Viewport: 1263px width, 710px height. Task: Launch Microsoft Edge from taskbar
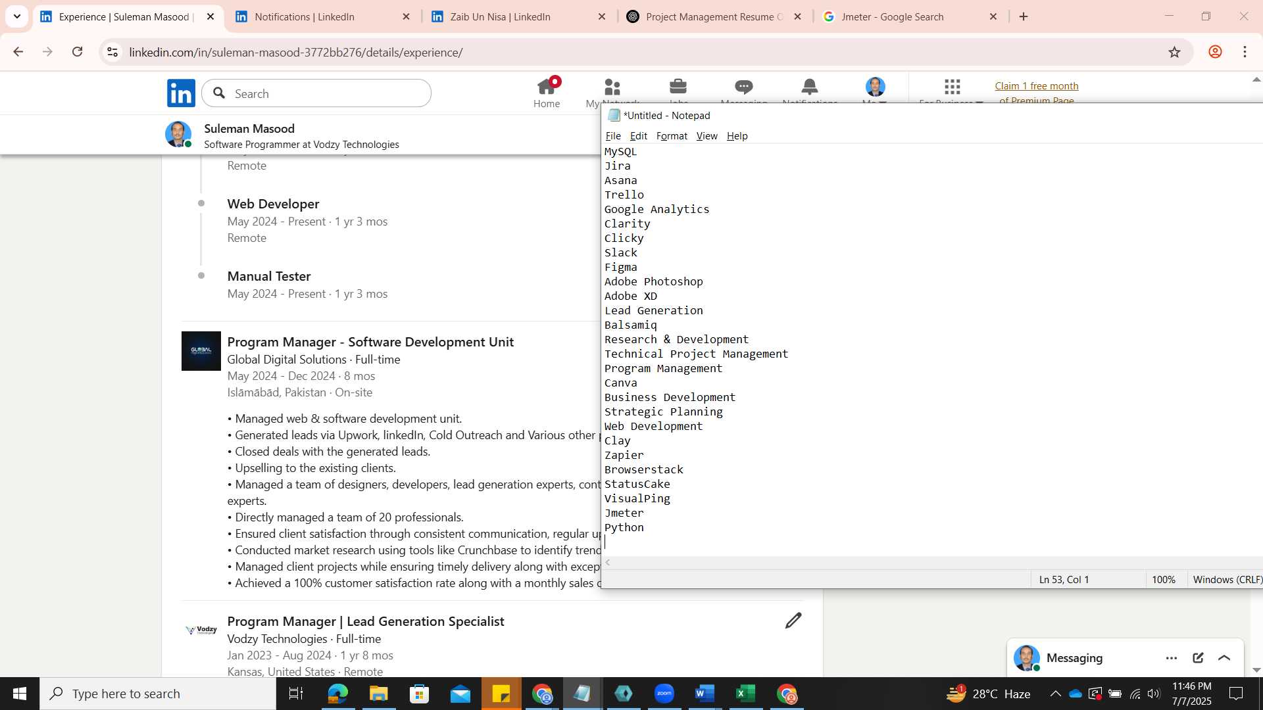(x=337, y=694)
